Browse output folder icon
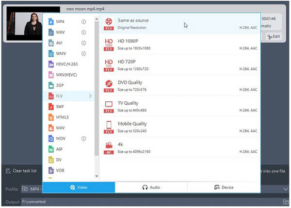The width and height of the screenshot is (291, 208). point(286,202)
